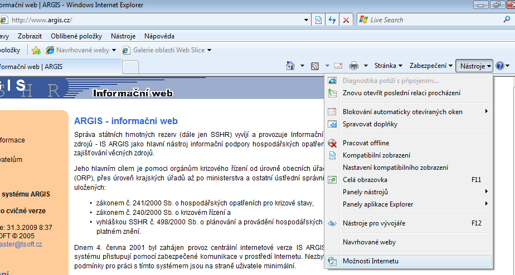
Task: Select Nástroje pro vývojáře F12 entry
Action: coord(409,223)
